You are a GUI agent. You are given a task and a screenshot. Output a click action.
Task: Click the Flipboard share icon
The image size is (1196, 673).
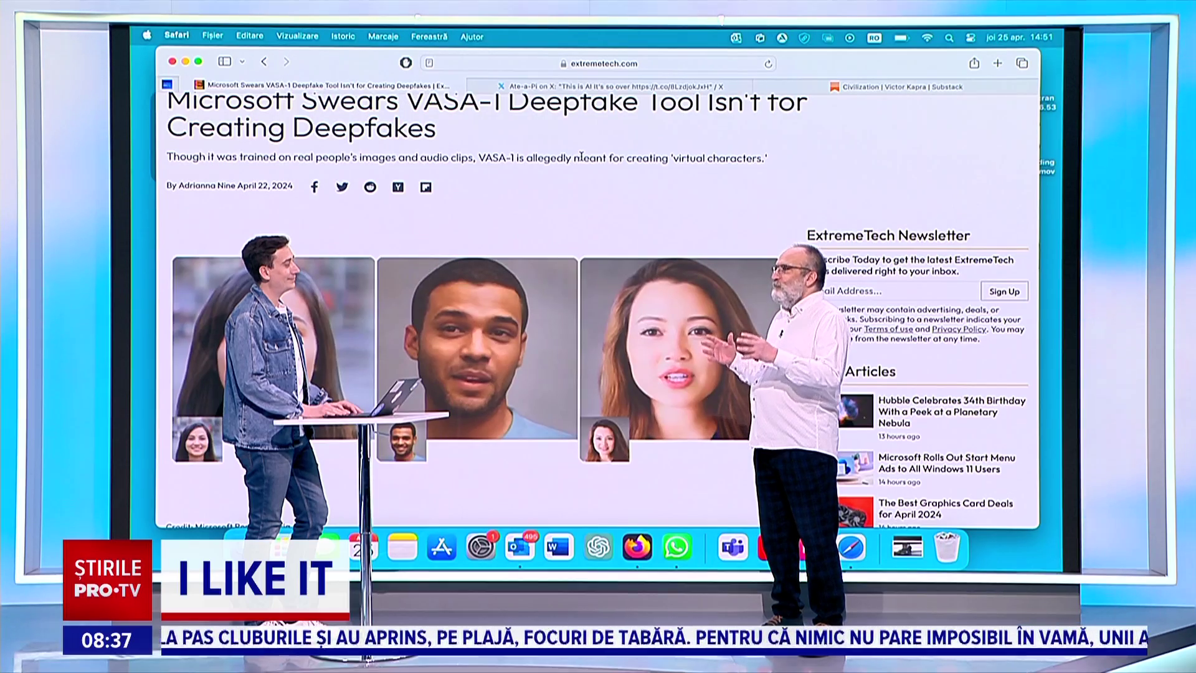pos(425,187)
